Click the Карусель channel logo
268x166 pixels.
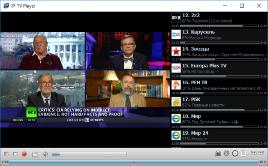(176, 34)
